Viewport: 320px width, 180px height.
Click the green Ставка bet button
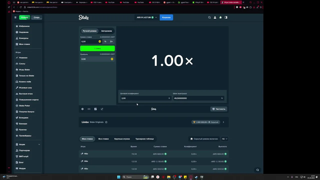pyautogui.click(x=97, y=48)
